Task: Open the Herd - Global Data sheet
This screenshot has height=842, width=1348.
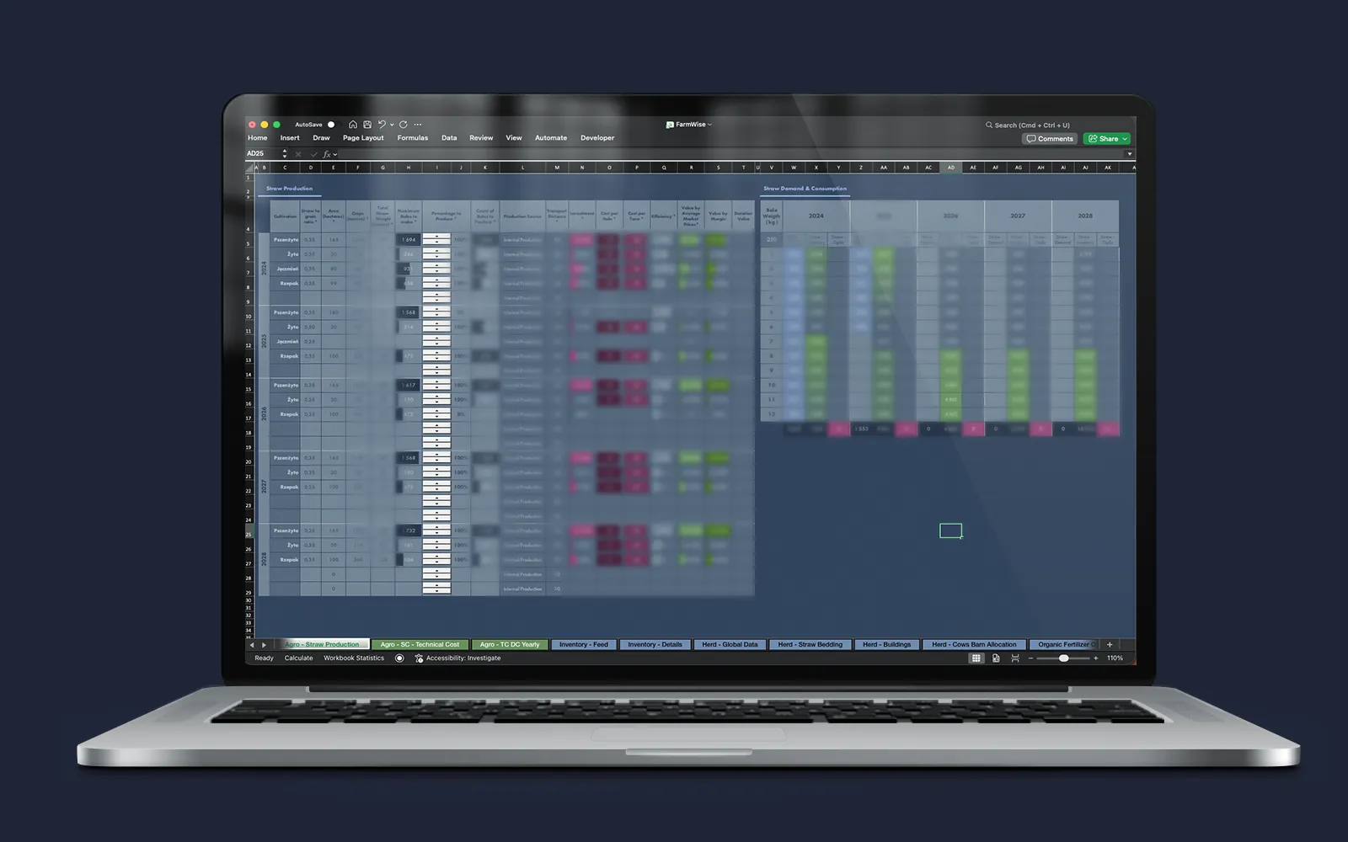Action: click(x=730, y=644)
